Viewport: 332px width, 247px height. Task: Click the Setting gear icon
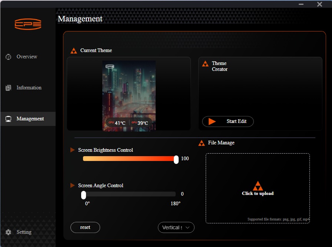(8, 232)
